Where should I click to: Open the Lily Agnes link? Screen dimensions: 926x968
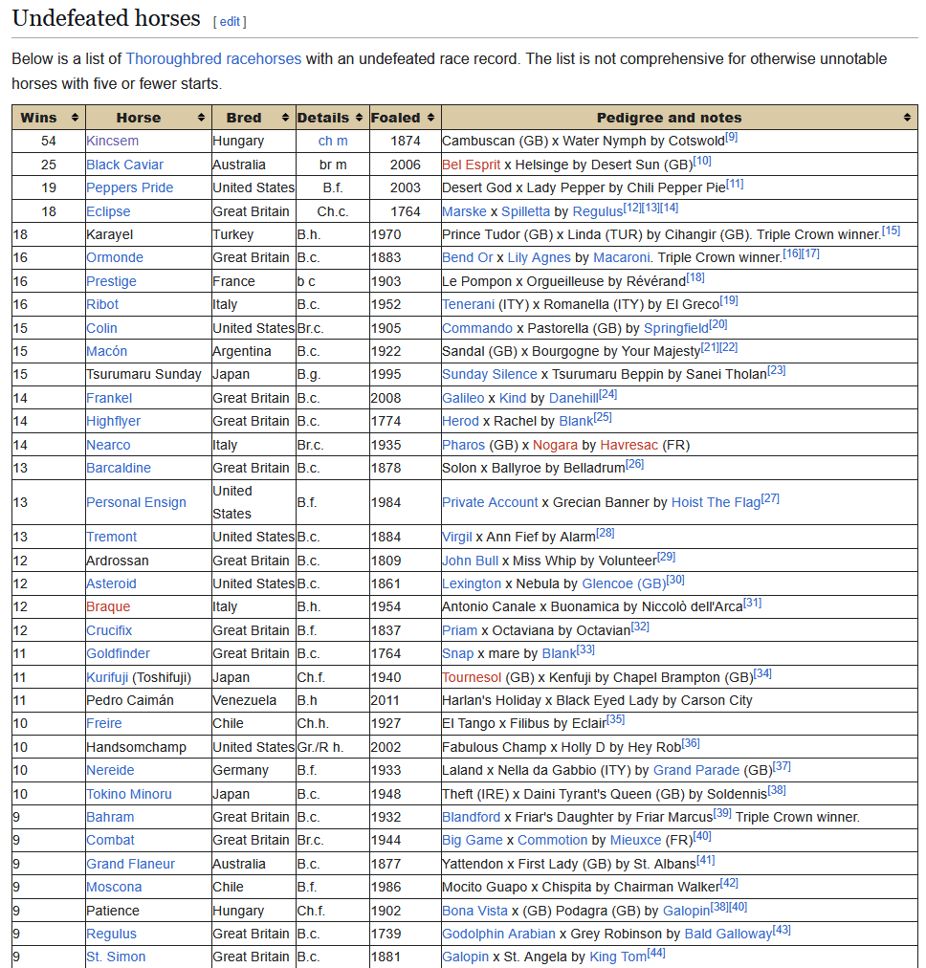pos(539,257)
